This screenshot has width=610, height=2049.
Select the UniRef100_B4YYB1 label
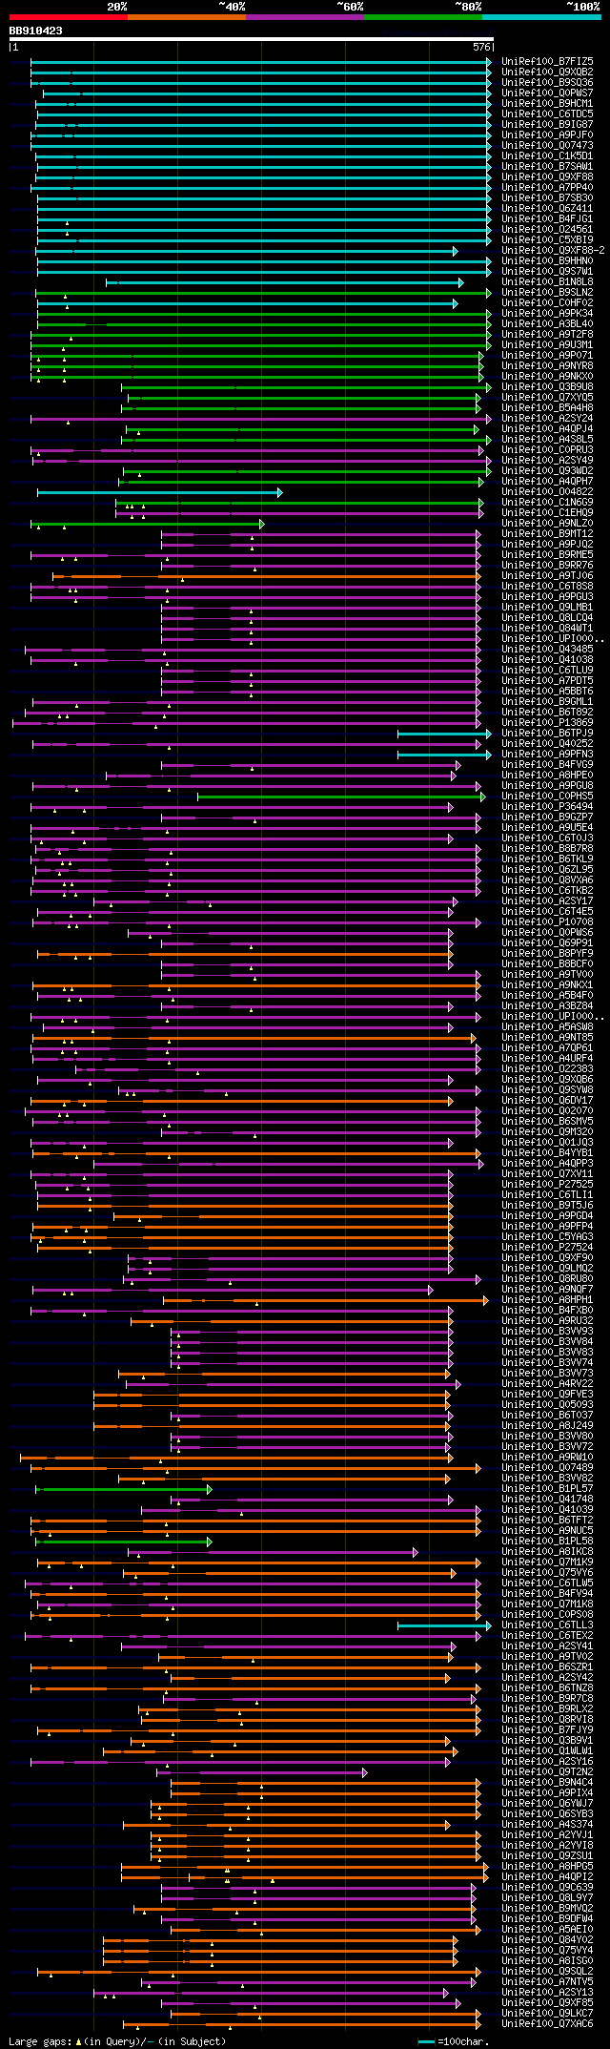click(x=547, y=1152)
